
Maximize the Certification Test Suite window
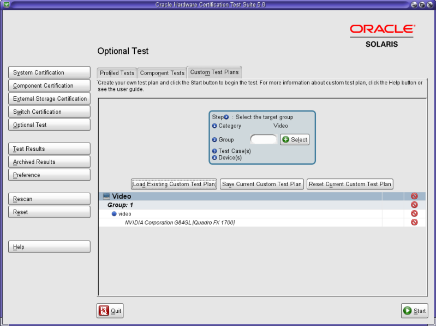[x=422, y=5]
